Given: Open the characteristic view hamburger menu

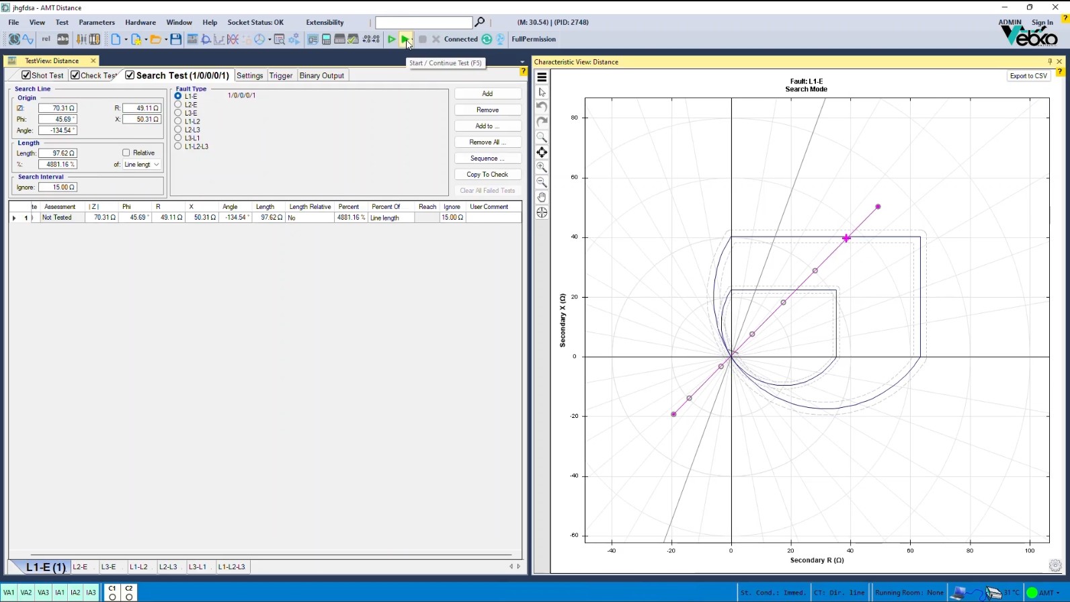Looking at the screenshot, I should (542, 77).
